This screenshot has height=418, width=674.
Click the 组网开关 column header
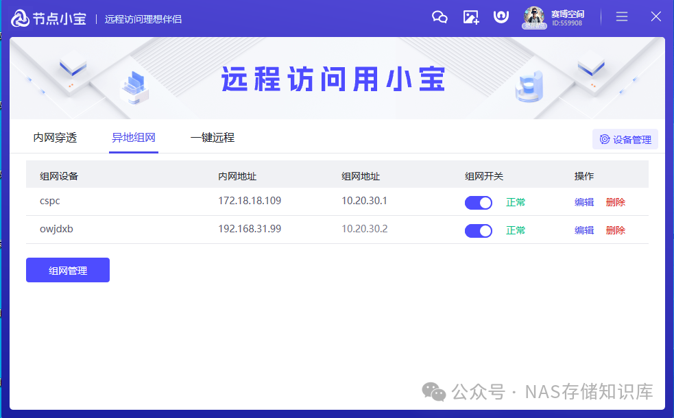(484, 176)
